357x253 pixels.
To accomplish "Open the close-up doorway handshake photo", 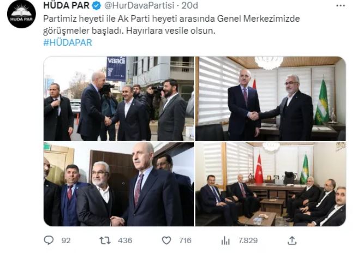I will coord(119,184).
